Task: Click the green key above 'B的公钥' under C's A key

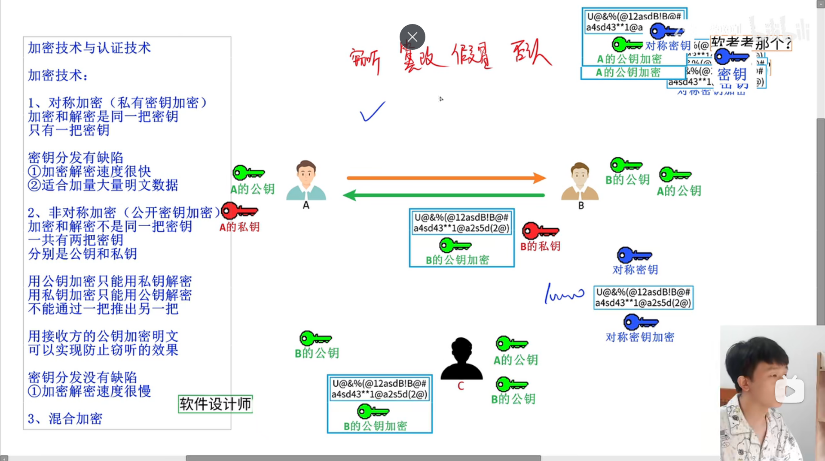Action: tap(512, 384)
